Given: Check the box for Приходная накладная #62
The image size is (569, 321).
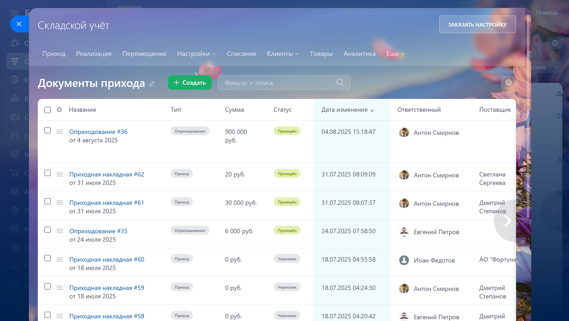Looking at the screenshot, I should pos(47,173).
